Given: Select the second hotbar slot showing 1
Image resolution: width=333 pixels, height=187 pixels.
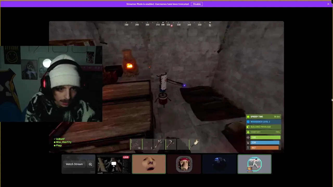Looking at the screenshot, I should click(148, 144).
